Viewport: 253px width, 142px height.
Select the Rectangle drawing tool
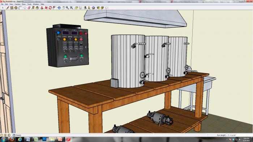(x=12, y=8)
